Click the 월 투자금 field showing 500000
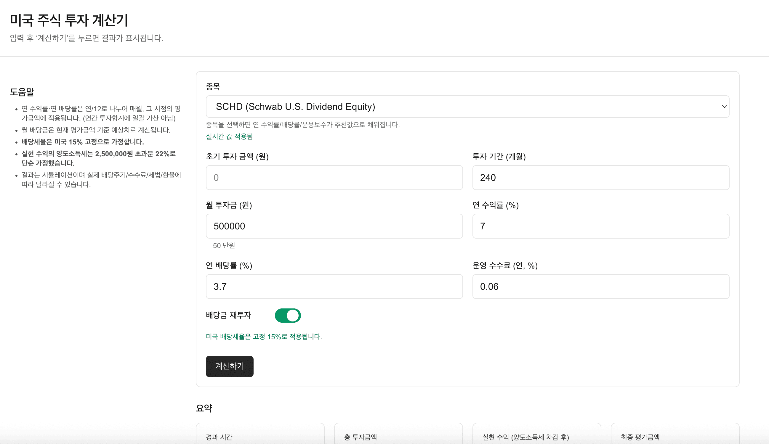769x444 pixels. (334, 226)
